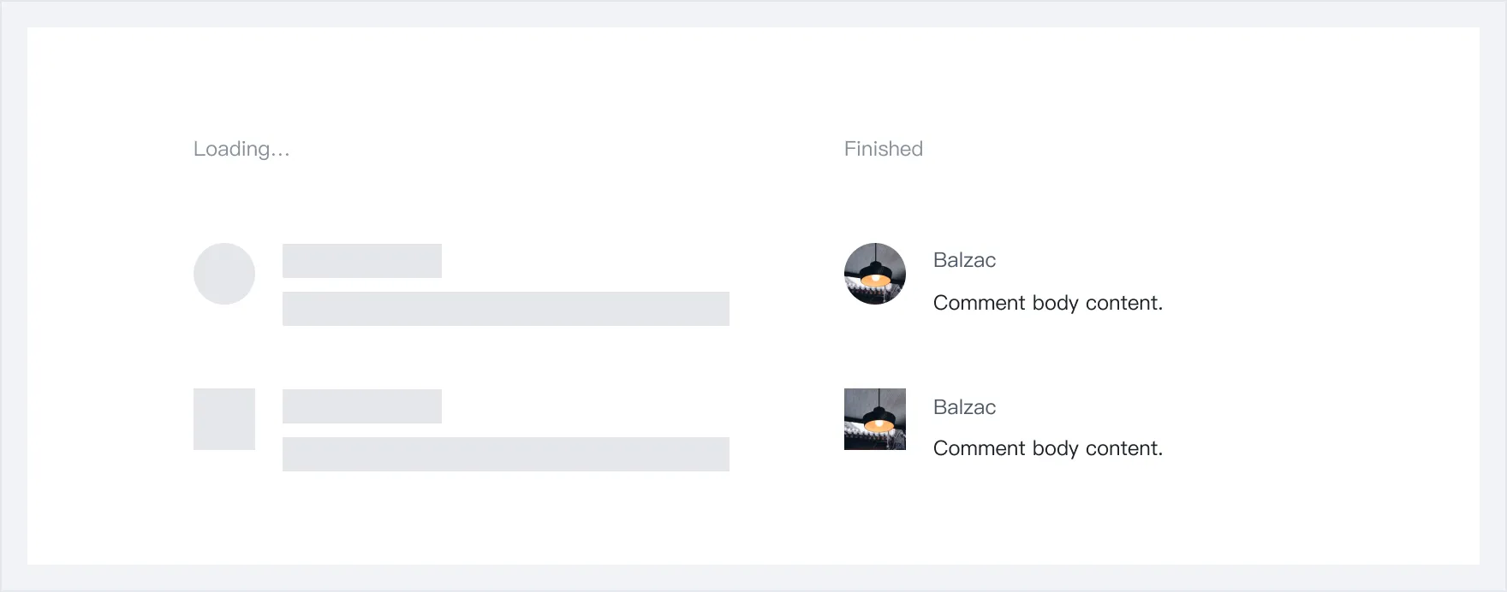The width and height of the screenshot is (1507, 592).
Task: Click the orange lamp glow in circular avatar
Action: (x=874, y=280)
